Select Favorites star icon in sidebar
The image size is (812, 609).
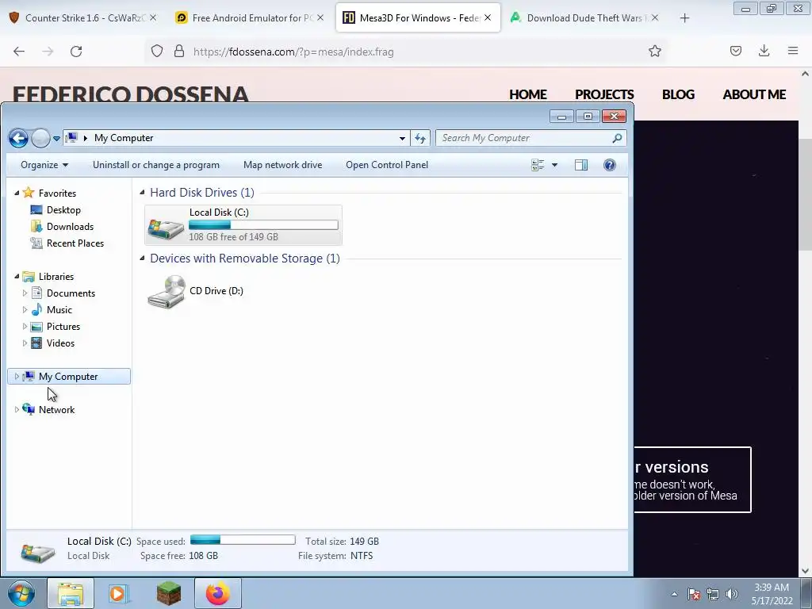click(29, 193)
